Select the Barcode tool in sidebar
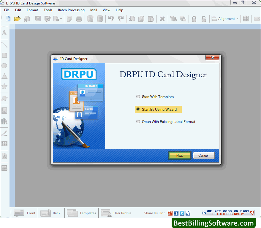This screenshot has width=261, height=228. [x=4, y=144]
